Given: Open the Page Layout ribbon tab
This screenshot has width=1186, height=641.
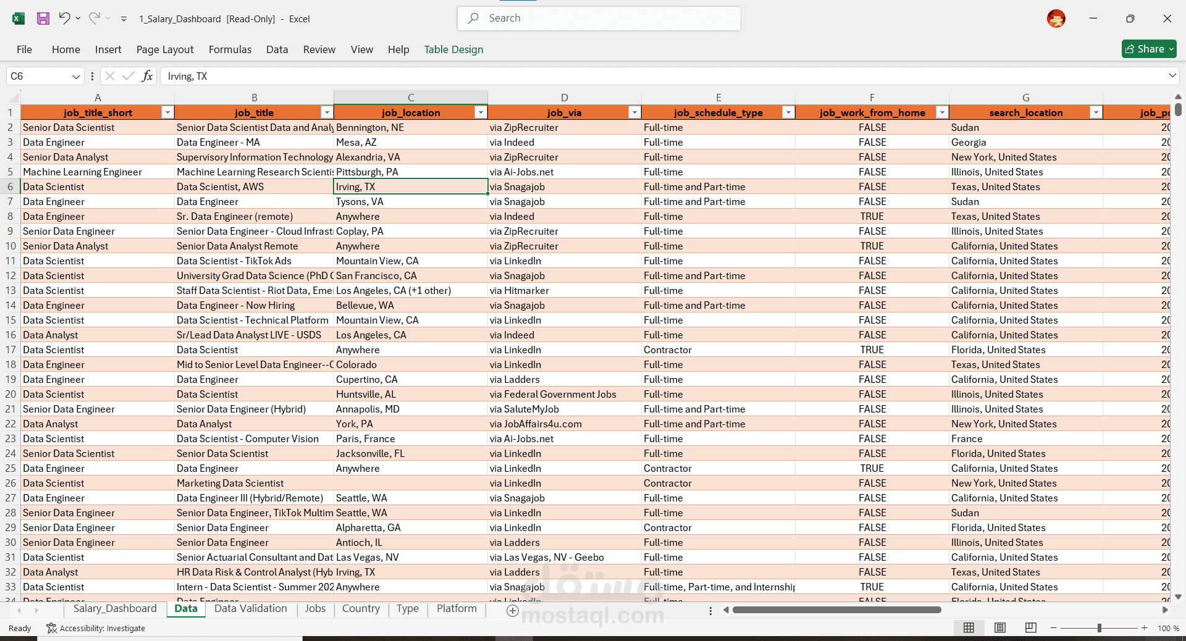Looking at the screenshot, I should point(165,49).
